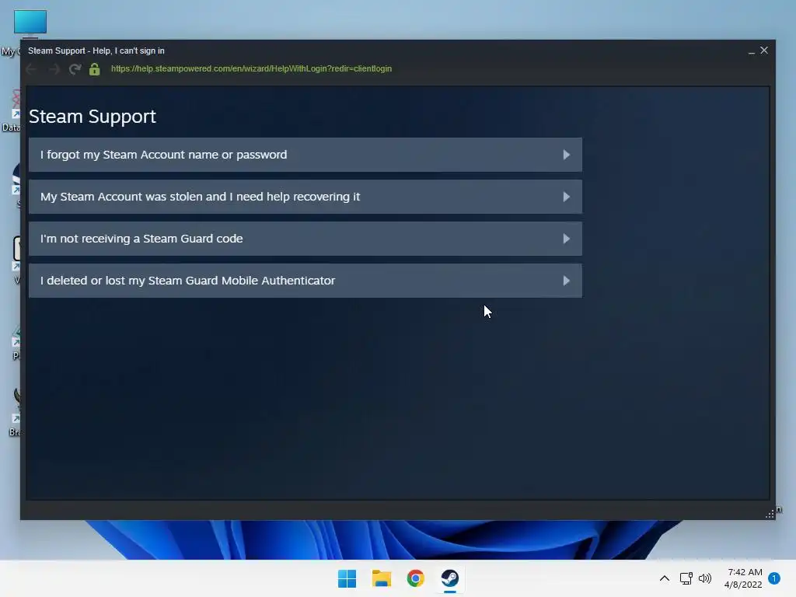Screen dimensions: 796x597
Task: Open the clock showing 7:42 AM
Action: (x=743, y=578)
